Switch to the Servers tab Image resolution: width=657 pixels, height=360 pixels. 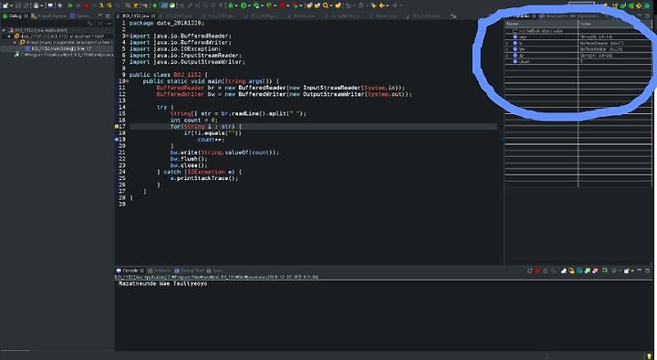[x=80, y=16]
